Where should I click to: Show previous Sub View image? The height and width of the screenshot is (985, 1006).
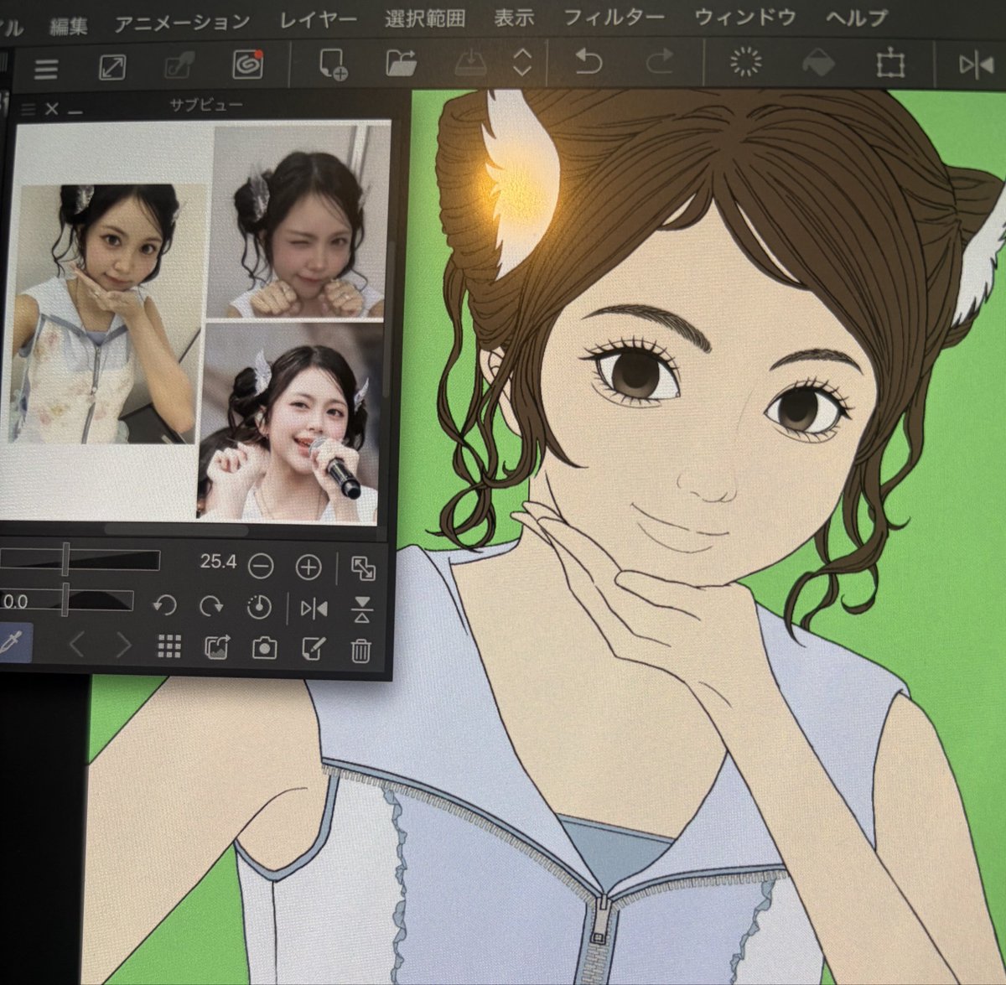76,645
